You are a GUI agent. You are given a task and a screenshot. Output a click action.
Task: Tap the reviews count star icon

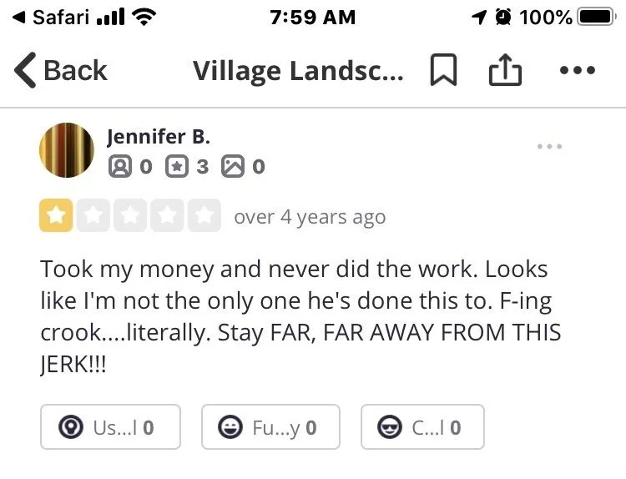pyautogui.click(x=176, y=166)
